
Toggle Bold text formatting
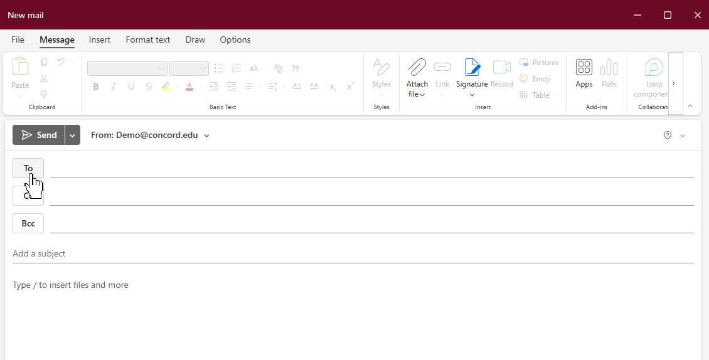(x=96, y=87)
